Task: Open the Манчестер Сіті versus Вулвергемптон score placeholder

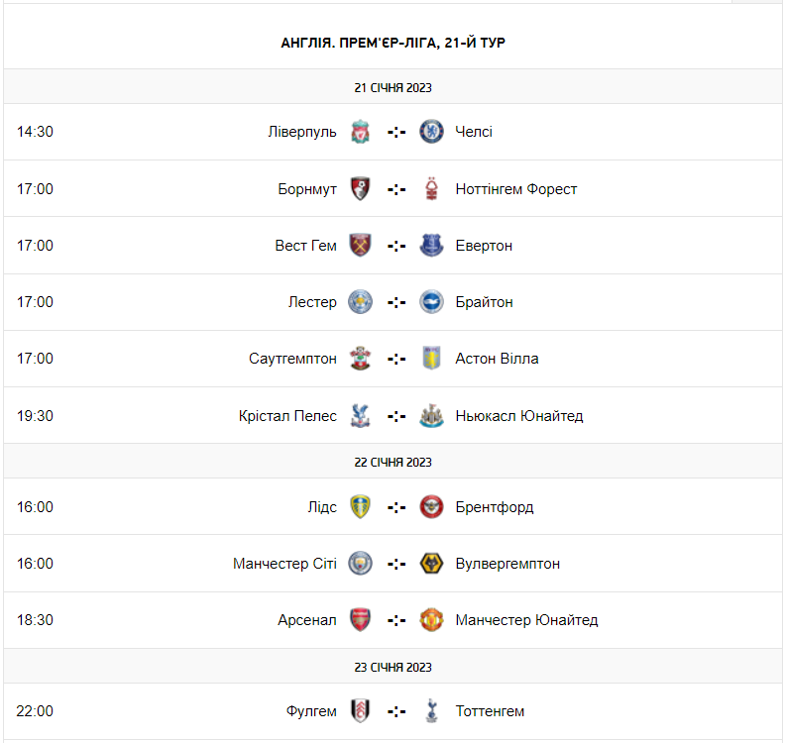Action: coord(396,564)
